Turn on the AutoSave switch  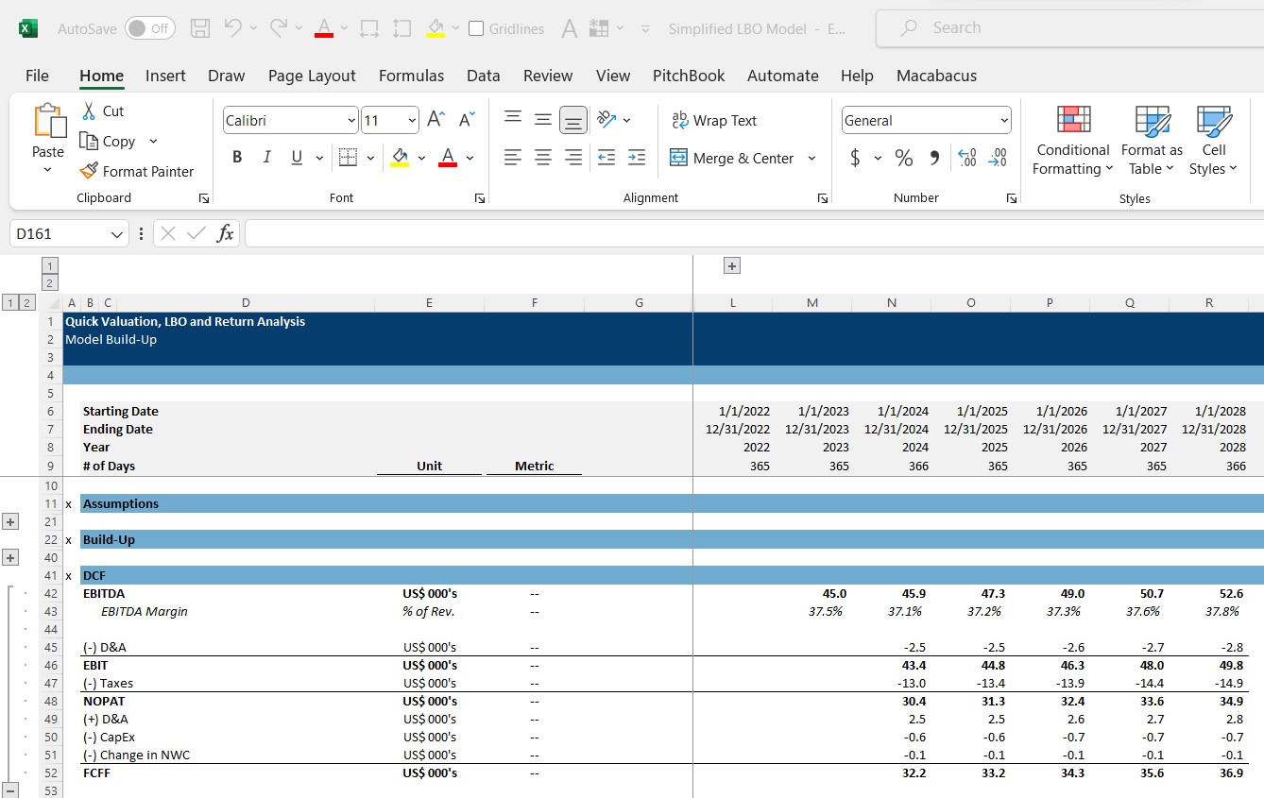point(148,28)
